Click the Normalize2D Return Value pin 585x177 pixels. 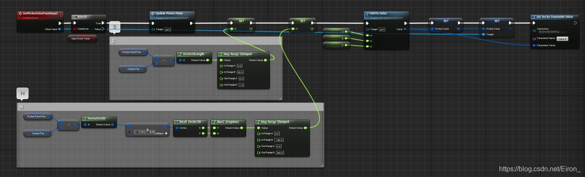coord(112,124)
